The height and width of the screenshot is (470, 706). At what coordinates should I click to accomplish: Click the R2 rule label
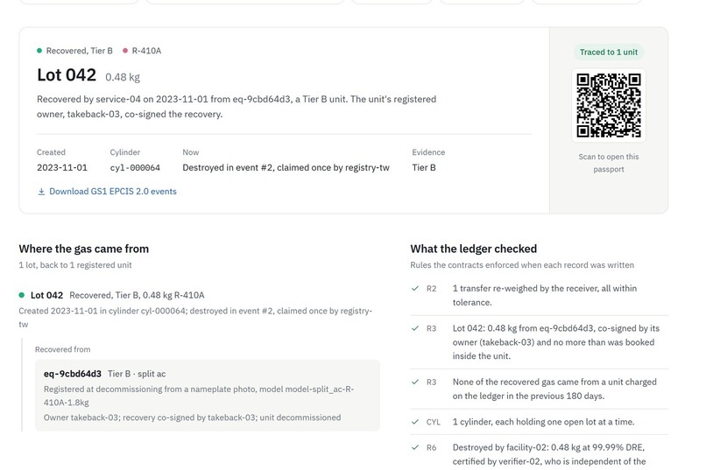(431, 289)
